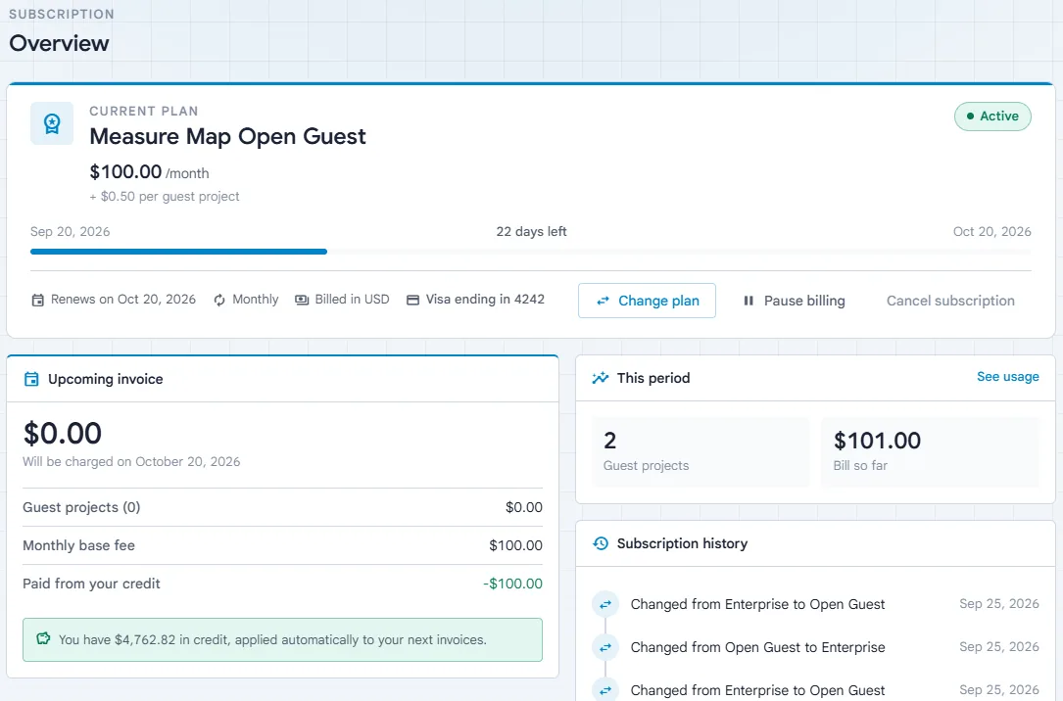This screenshot has width=1063, height=701.
Task: Click the Billed in USD currency icon
Action: [x=302, y=300]
